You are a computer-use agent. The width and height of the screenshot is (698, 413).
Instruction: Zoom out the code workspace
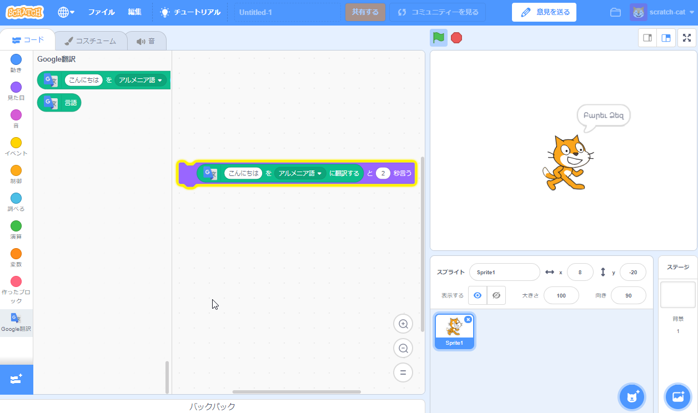(x=403, y=349)
